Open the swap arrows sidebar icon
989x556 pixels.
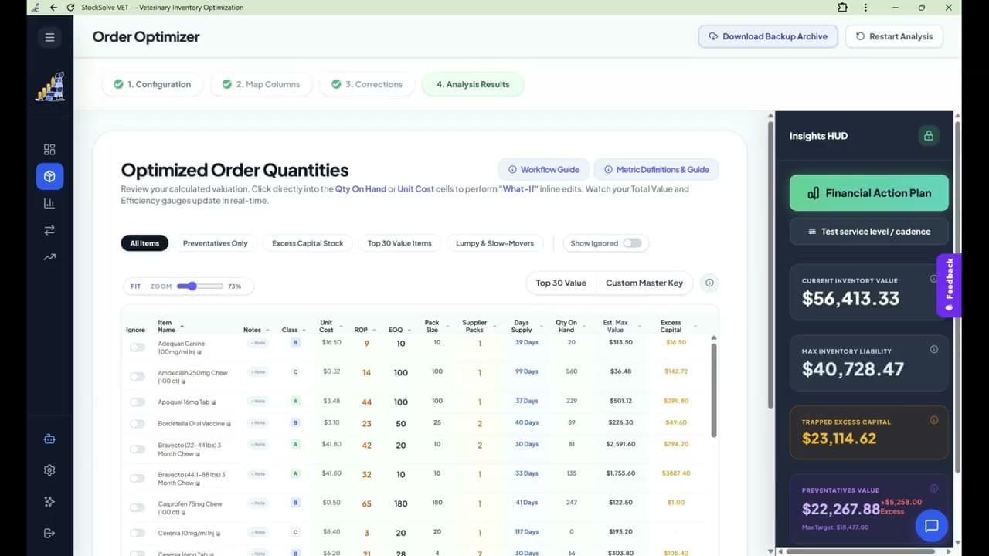tap(49, 230)
